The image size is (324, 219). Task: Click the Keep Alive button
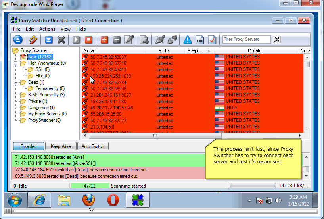click(61, 146)
